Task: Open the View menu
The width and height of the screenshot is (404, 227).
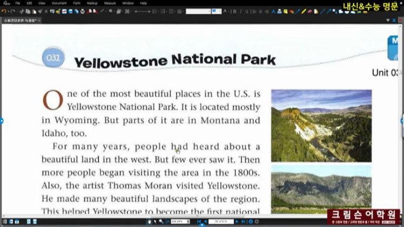Action: coord(42,3)
